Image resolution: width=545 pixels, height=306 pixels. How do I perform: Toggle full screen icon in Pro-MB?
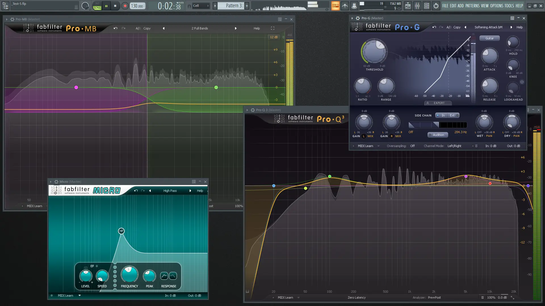272,28
